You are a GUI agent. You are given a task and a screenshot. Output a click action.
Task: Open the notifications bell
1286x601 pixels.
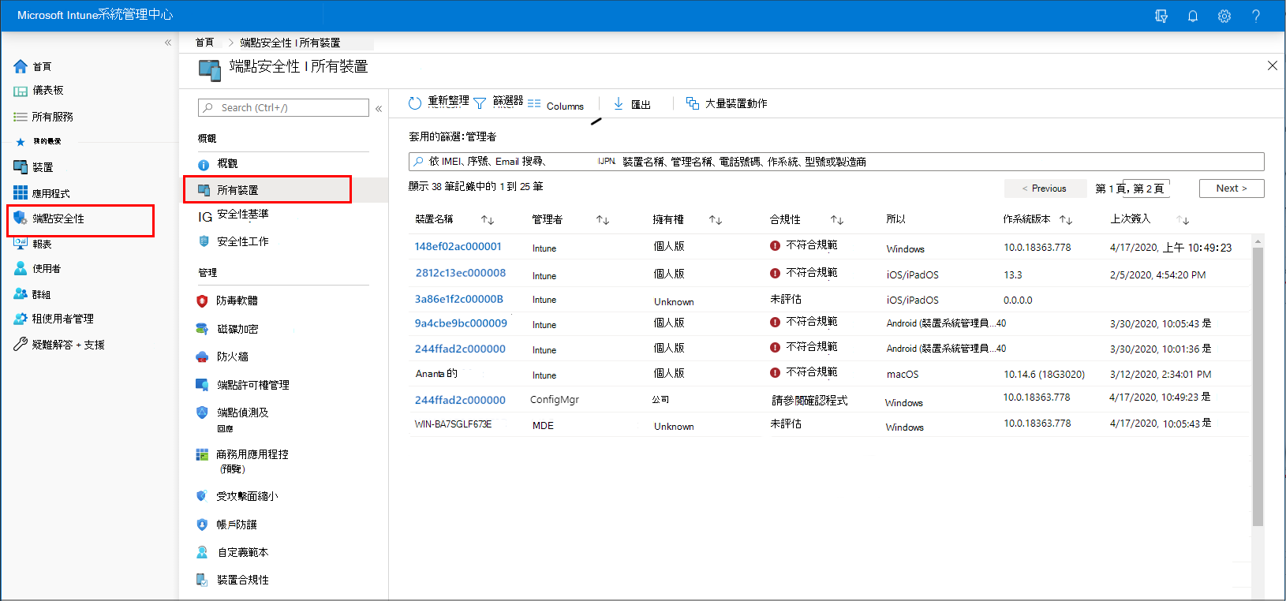click(x=1193, y=16)
